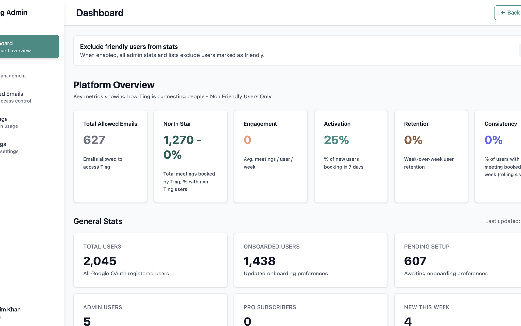521x326 pixels.
Task: Click the new this week value 4
Action: coord(408,321)
